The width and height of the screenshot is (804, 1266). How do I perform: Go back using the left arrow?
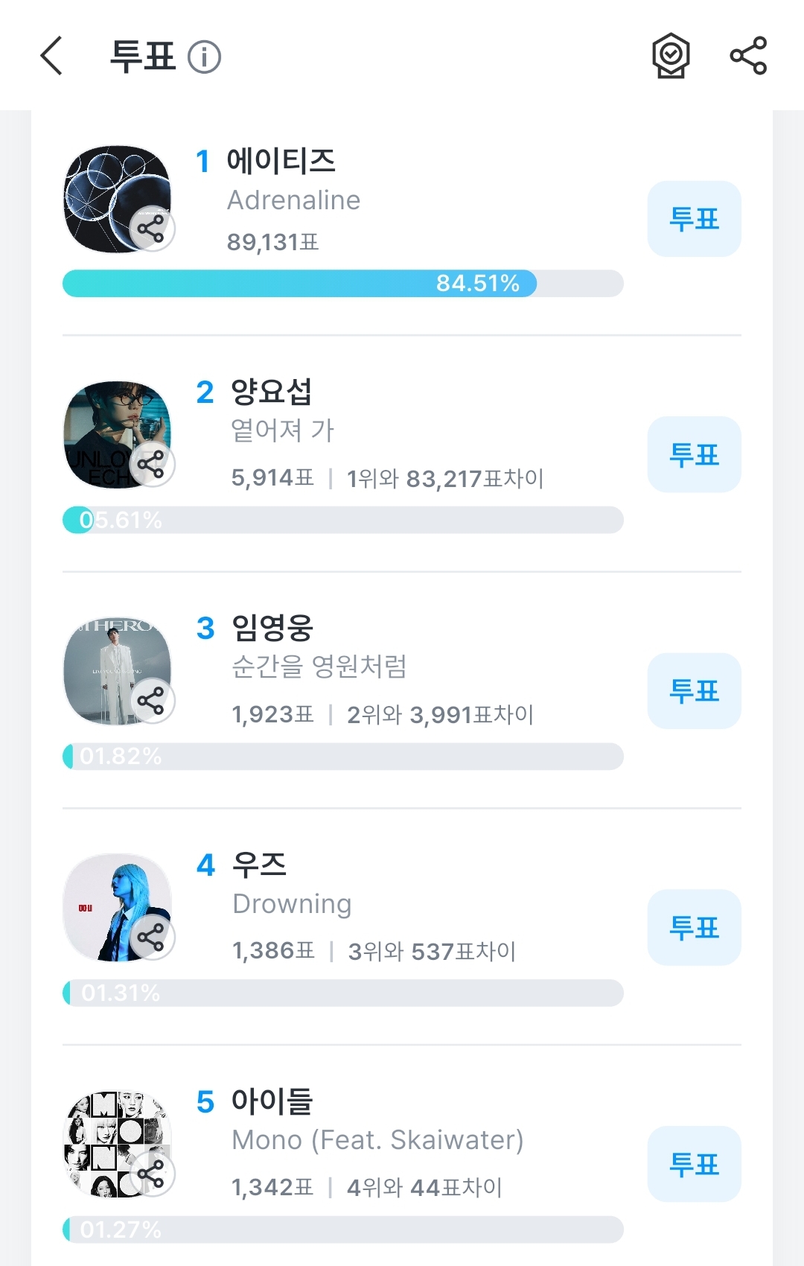[51, 56]
